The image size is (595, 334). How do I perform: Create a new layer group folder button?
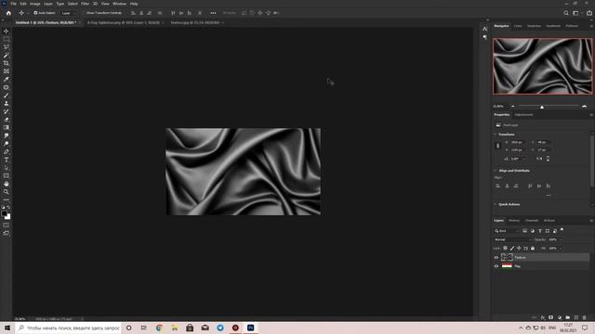568,317
